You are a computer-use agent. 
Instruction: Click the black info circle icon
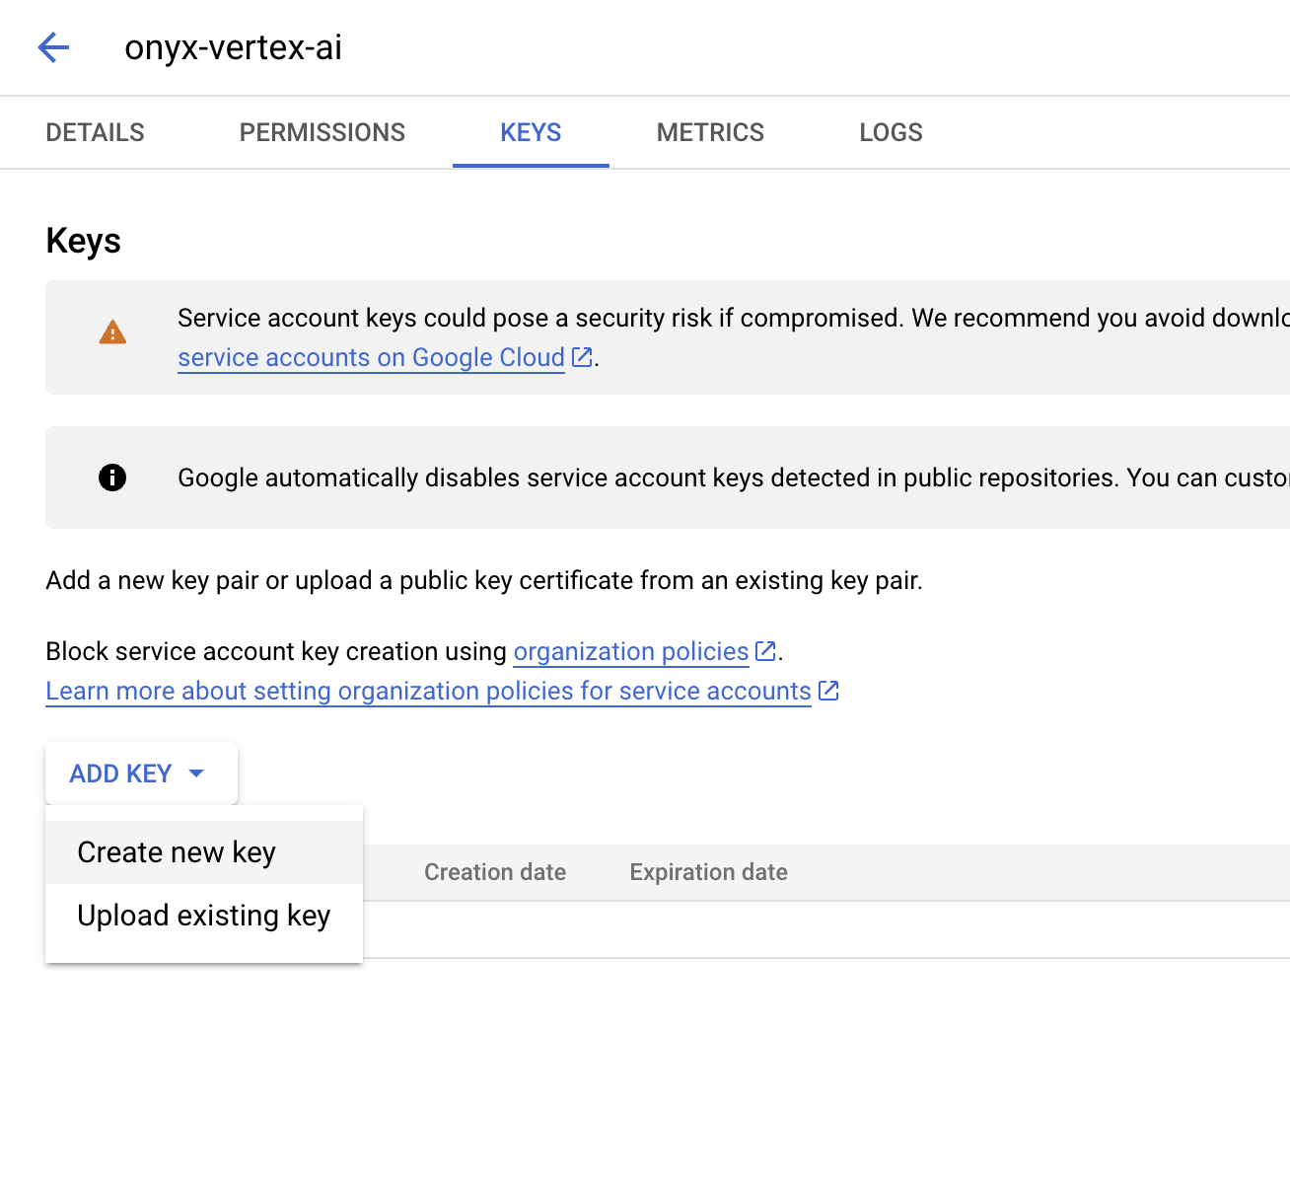[x=112, y=478]
